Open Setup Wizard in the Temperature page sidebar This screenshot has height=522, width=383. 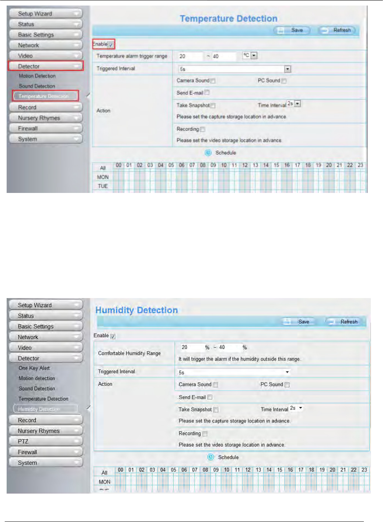45,14
